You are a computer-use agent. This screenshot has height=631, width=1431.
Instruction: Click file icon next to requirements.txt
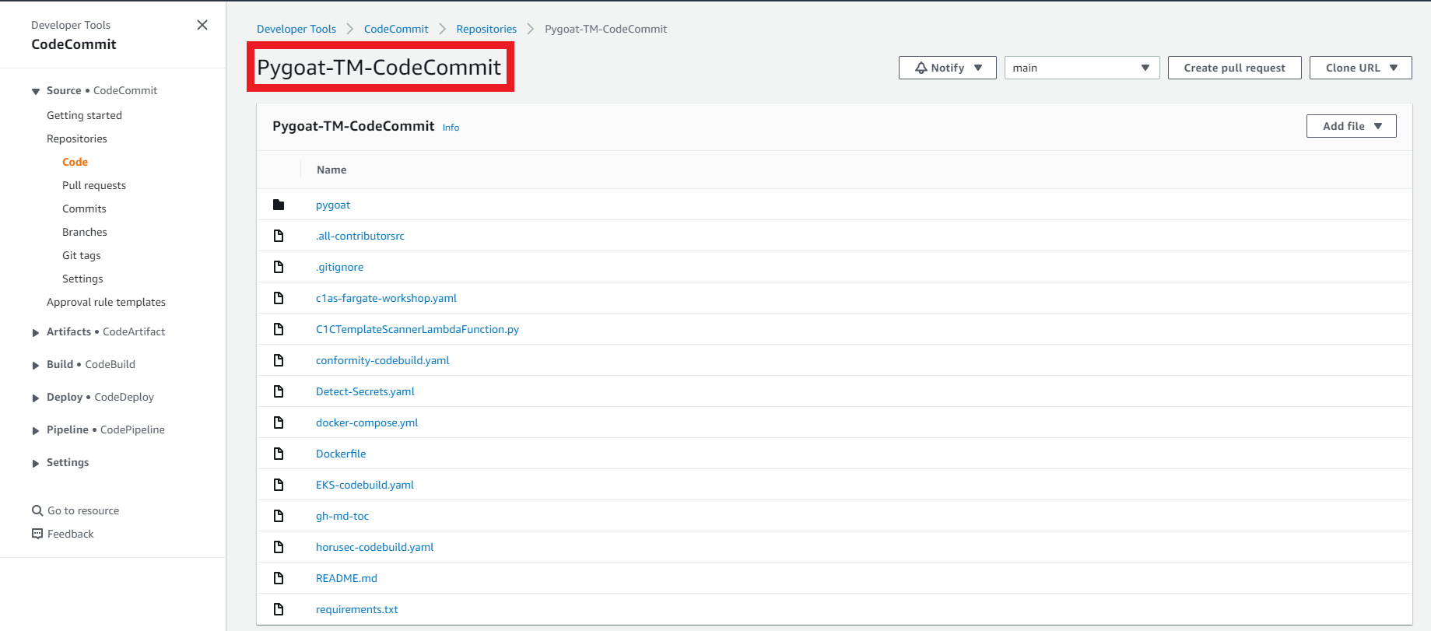click(279, 609)
